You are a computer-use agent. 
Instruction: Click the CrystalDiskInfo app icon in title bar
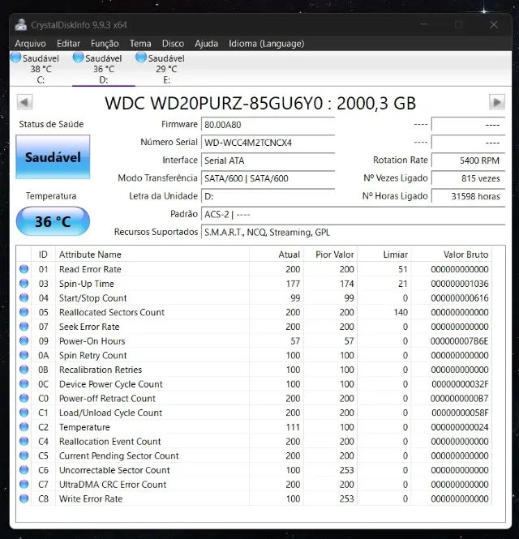click(x=21, y=25)
